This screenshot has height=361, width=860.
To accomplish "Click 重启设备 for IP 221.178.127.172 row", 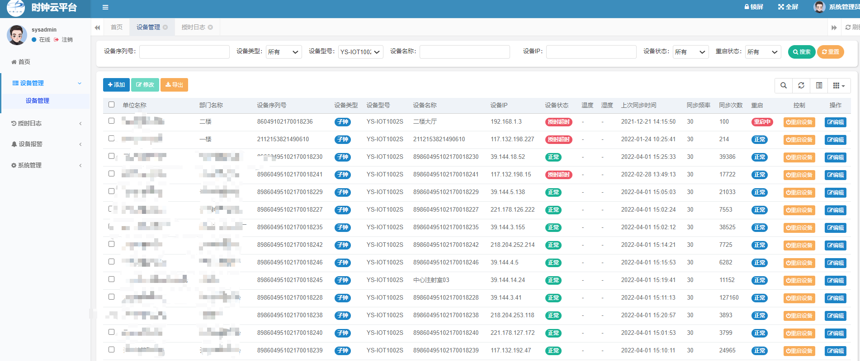I will [799, 333].
